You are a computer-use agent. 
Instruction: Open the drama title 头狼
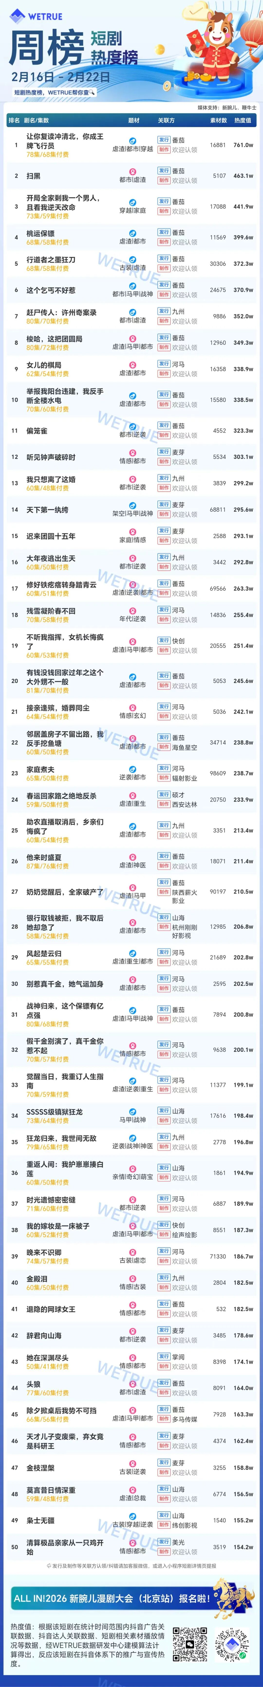coord(33,1386)
